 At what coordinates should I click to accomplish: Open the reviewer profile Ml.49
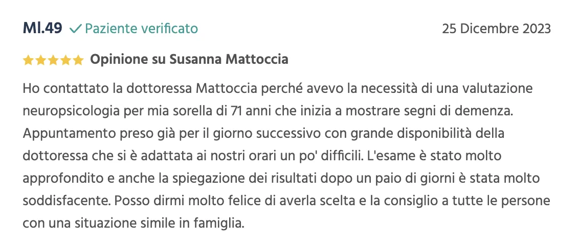[x=42, y=28]
